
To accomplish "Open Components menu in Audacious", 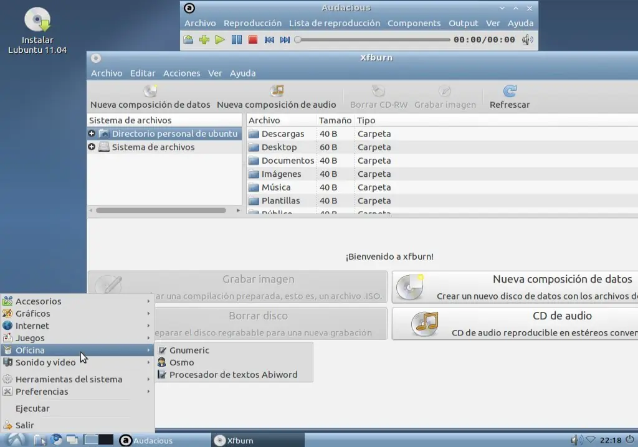I will pos(414,23).
